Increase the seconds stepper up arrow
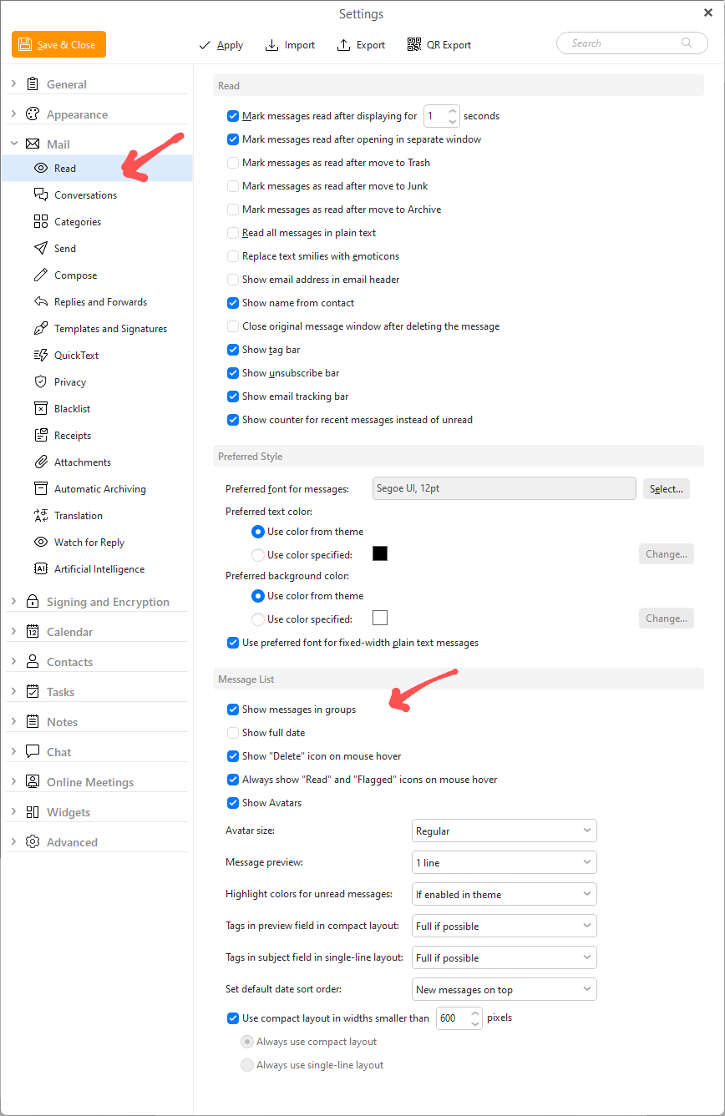The width and height of the screenshot is (725, 1116). (x=453, y=111)
